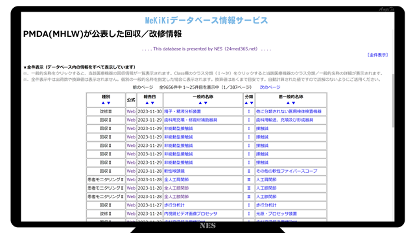The height and width of the screenshot is (233, 415).
Task: Open 全人工肩関節 link
Action: click(x=176, y=179)
